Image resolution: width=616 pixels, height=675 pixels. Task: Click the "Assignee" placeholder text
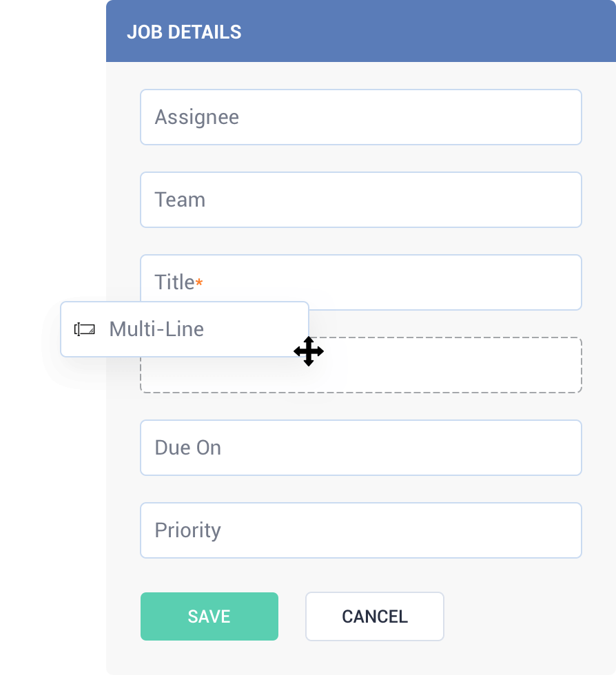click(x=196, y=117)
